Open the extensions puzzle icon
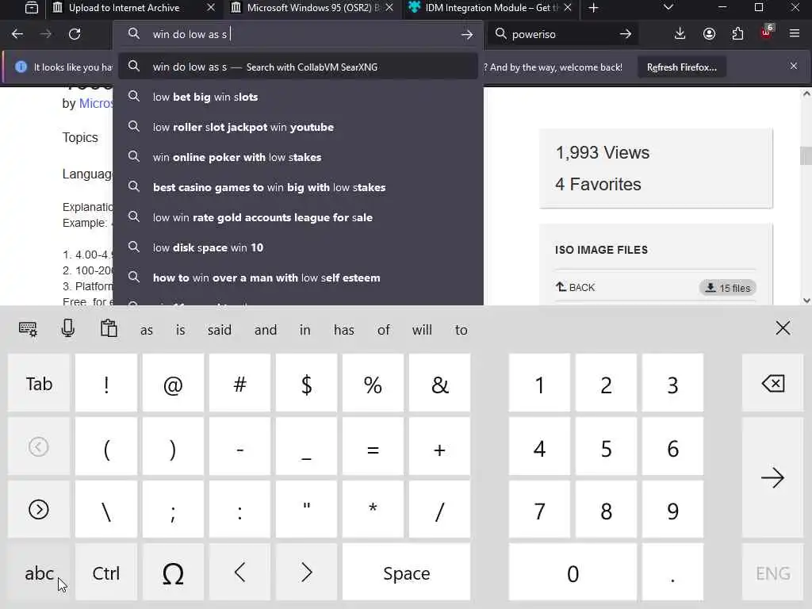812x609 pixels. (737, 34)
